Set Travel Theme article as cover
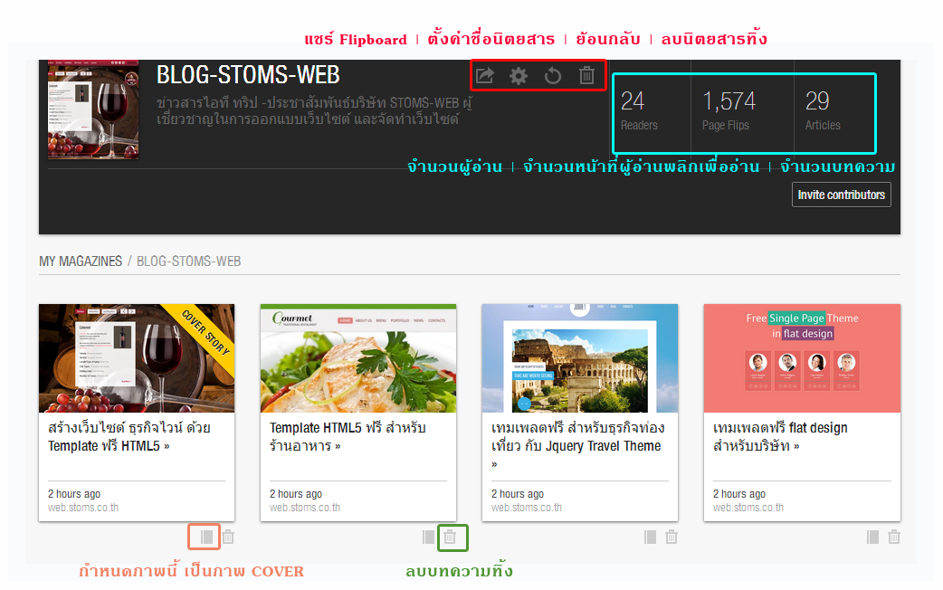Screen dimensions: 943x590 [650, 537]
